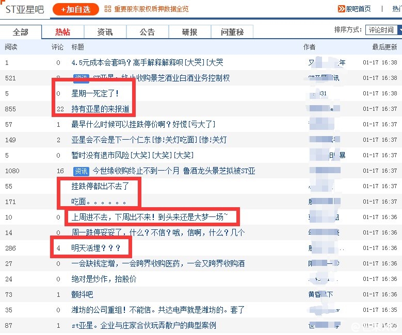Click 资讯 tag on 今世缘收购终止 row
This screenshot has width=402, height=335.
(x=81, y=171)
